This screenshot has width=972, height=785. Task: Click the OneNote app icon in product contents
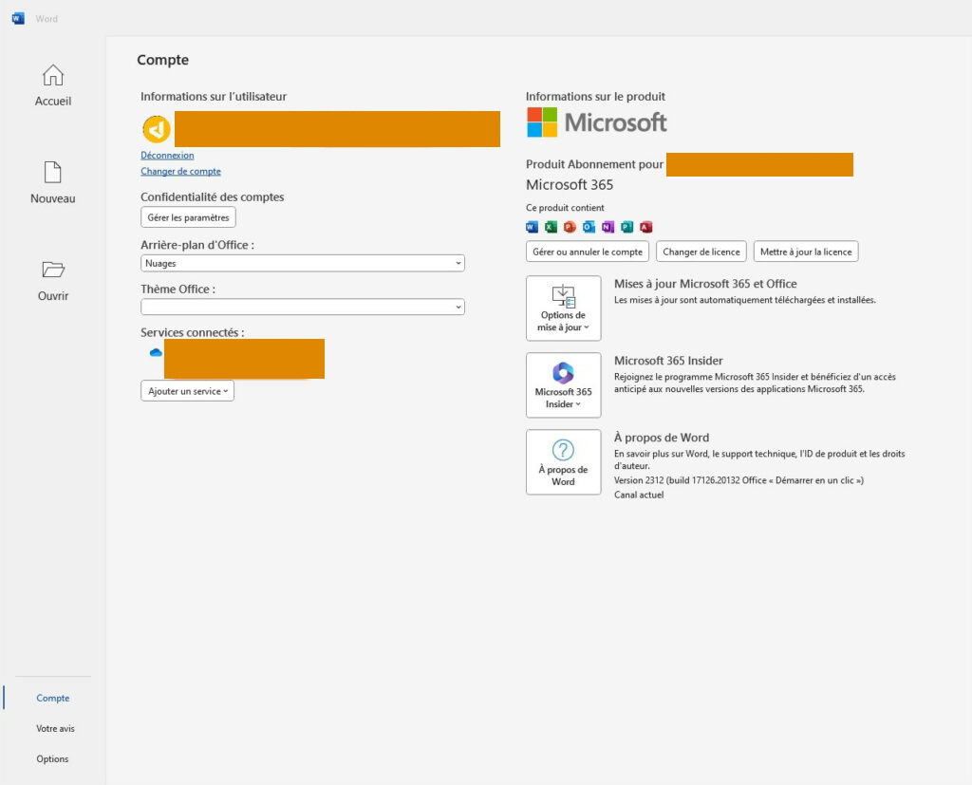pos(608,227)
